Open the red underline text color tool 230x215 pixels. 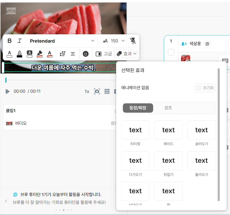point(50,54)
